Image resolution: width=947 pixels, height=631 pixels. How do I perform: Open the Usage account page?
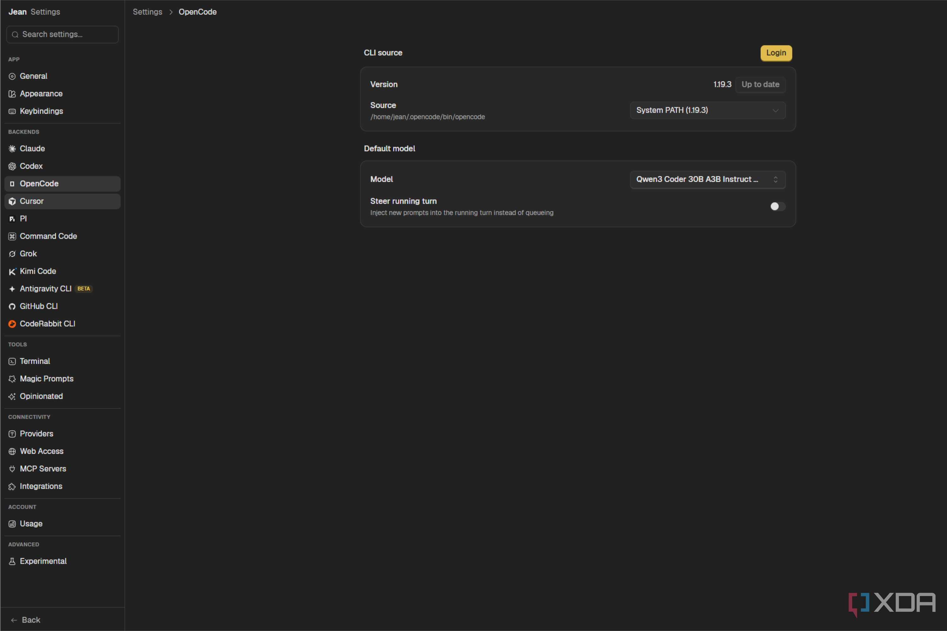pyautogui.click(x=62, y=524)
